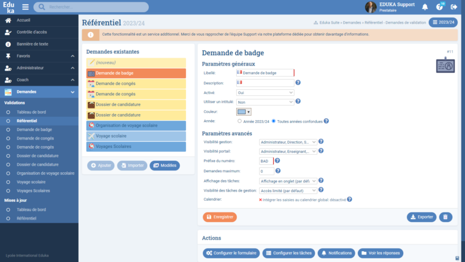Click Configurer le formulaire button
465x262 pixels.
231,253
